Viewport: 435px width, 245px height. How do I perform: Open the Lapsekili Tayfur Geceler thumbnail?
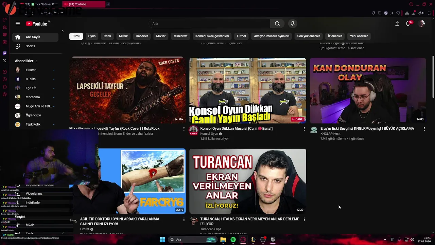pyautogui.click(x=127, y=91)
